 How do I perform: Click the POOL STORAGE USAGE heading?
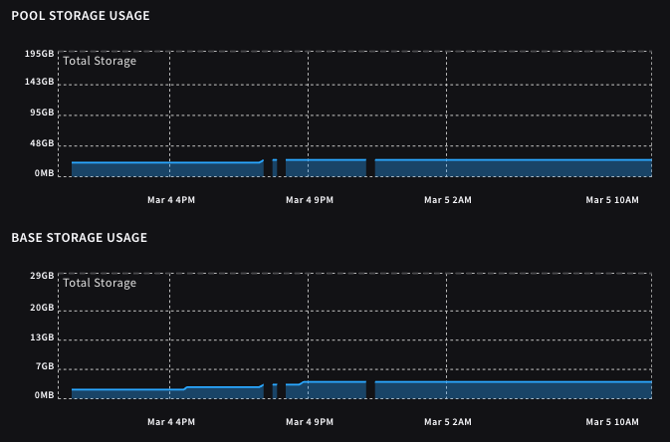80,16
